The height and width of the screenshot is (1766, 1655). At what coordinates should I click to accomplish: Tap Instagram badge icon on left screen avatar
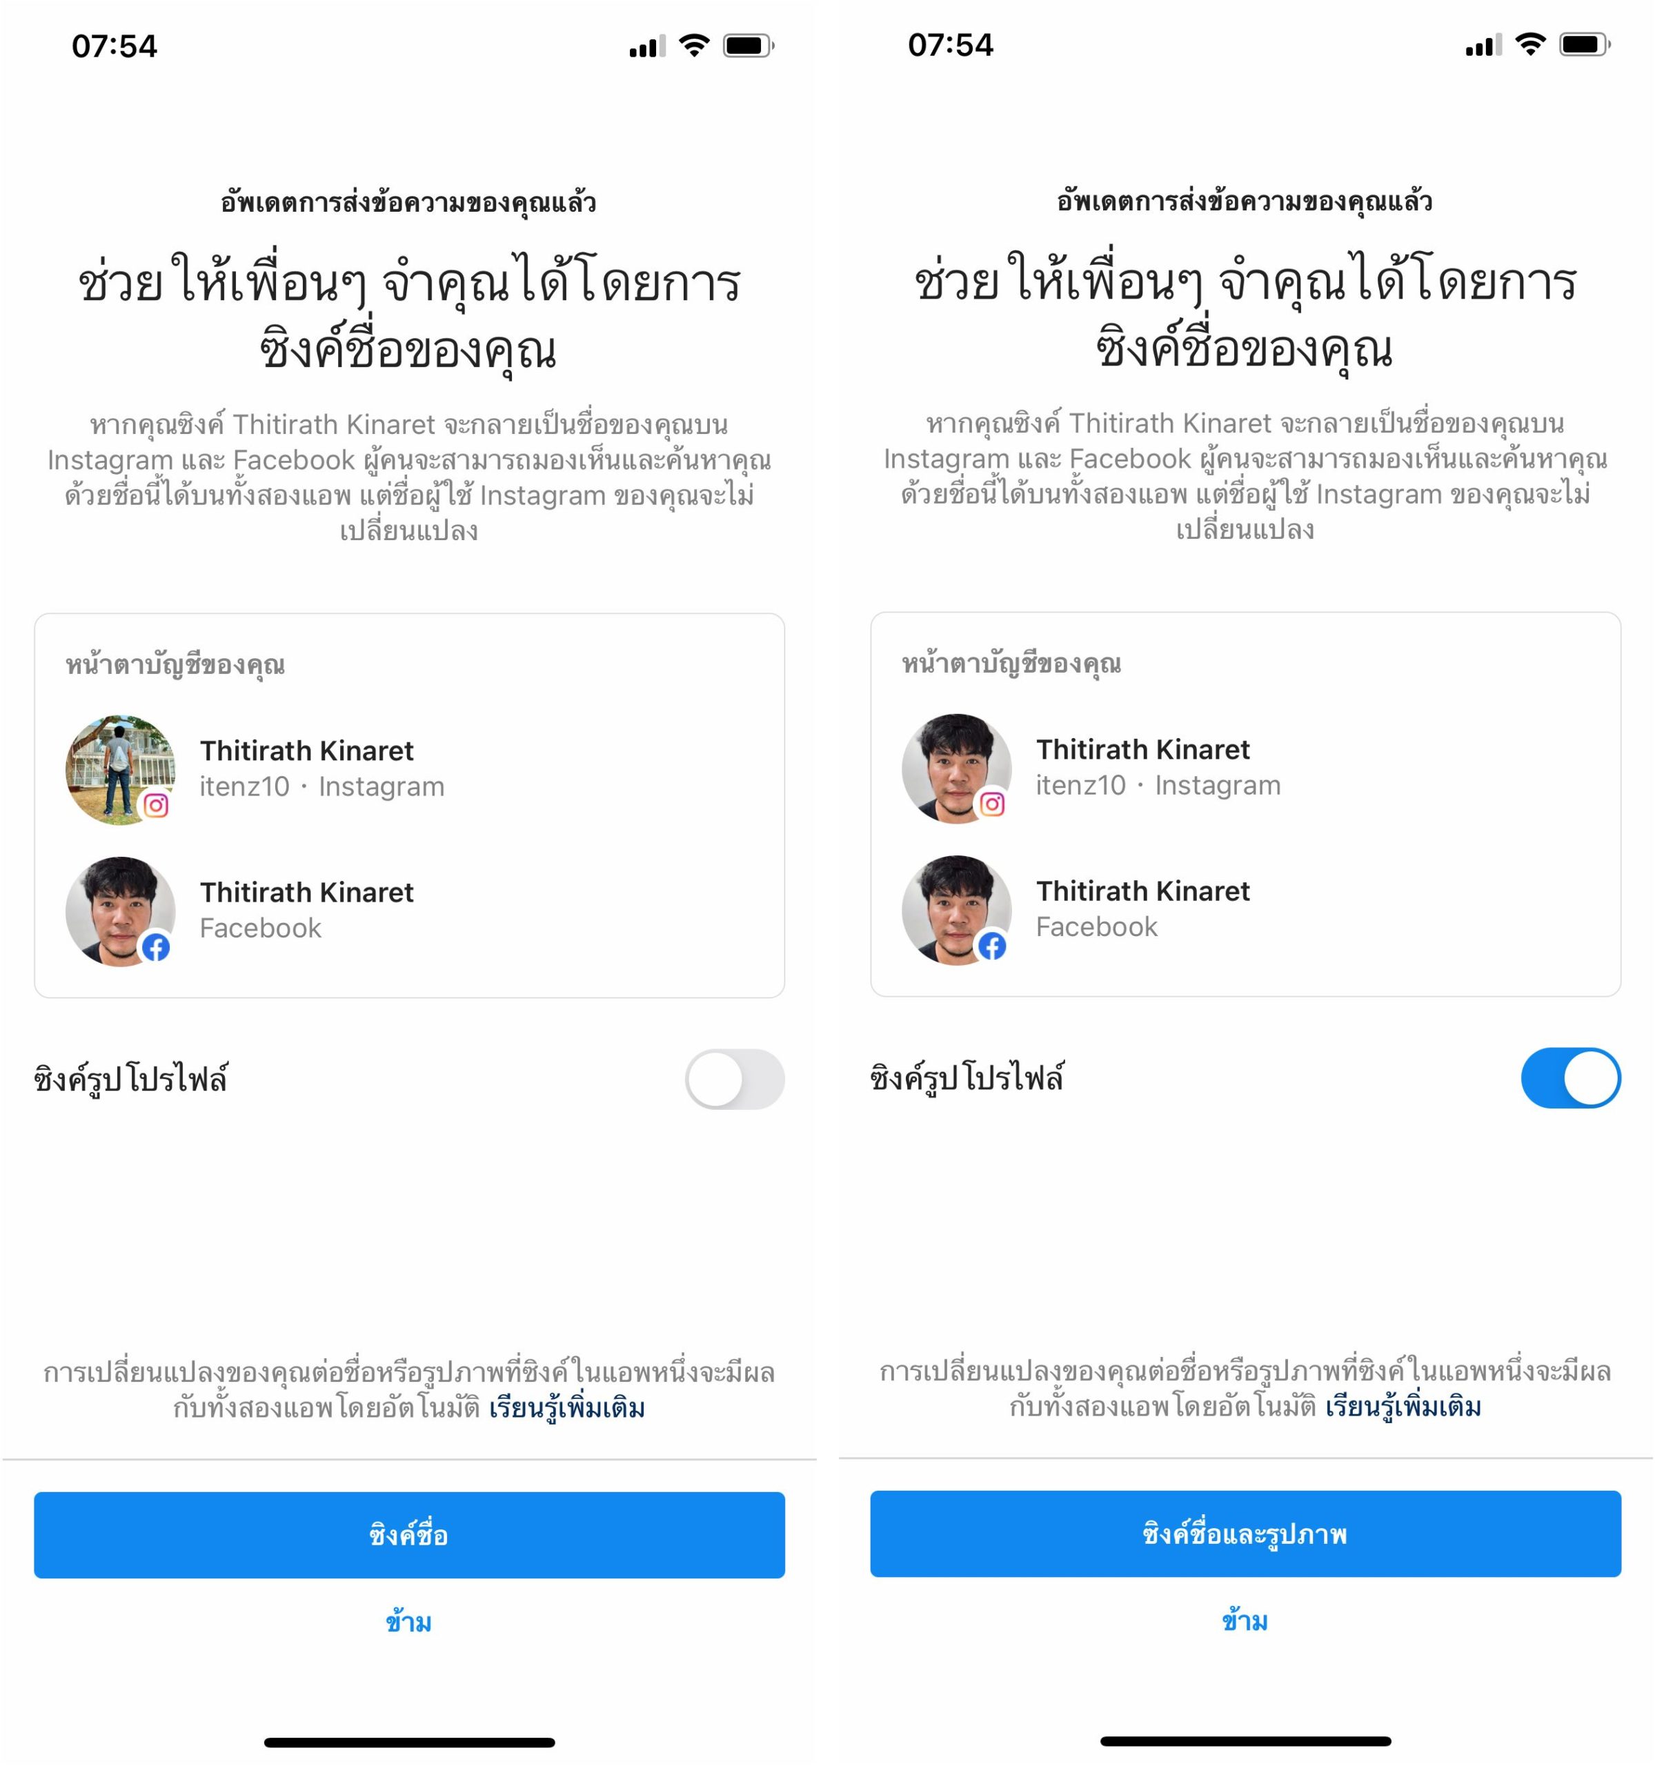click(157, 806)
